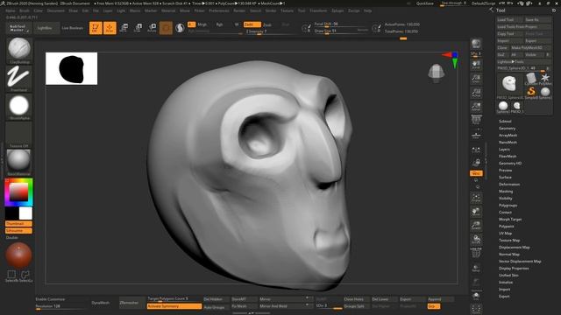Open the Brush menu
This screenshot has width=561, height=315.
tap(25, 10)
